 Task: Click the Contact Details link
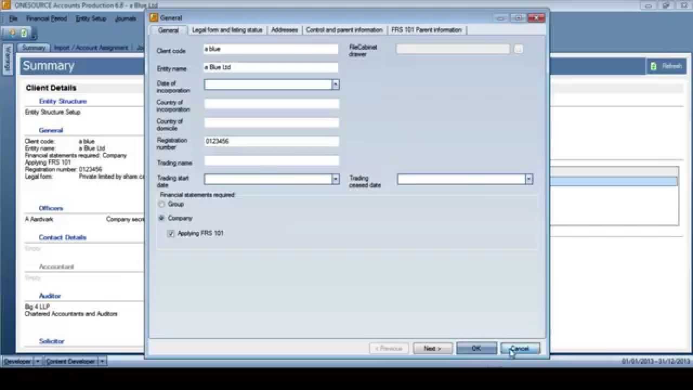63,238
